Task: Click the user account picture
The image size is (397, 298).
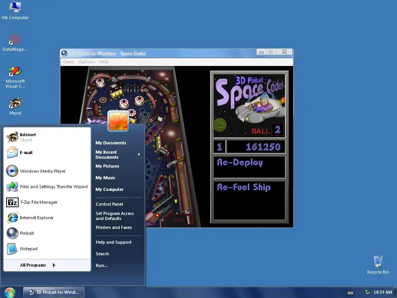Action: tap(118, 121)
